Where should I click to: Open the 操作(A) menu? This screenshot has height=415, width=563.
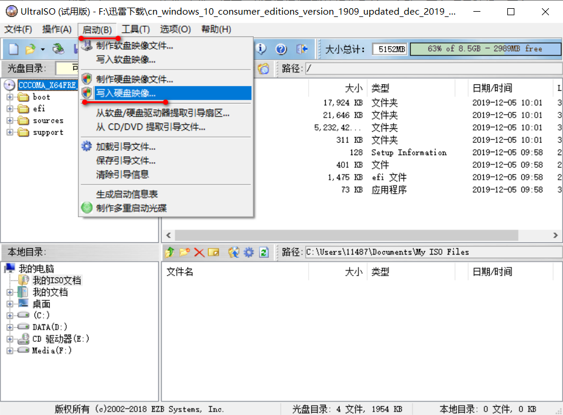57,29
